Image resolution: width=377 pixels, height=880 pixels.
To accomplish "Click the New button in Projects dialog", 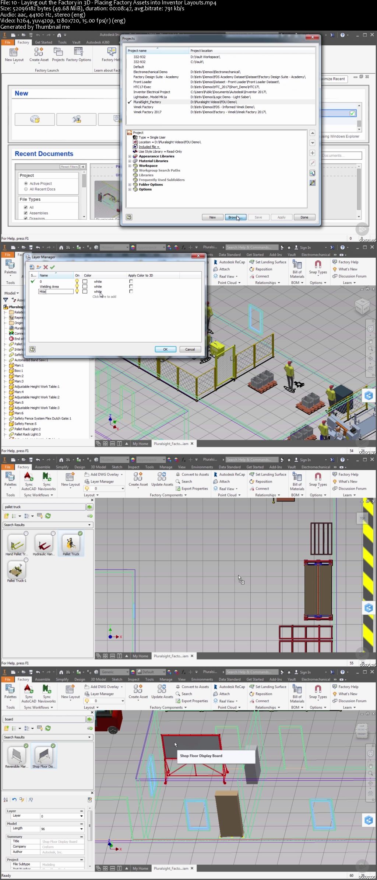I will pos(213,217).
